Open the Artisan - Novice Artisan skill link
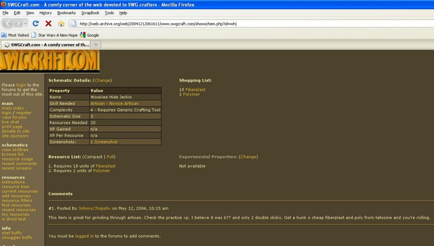The image size is (434, 246). pos(114,103)
